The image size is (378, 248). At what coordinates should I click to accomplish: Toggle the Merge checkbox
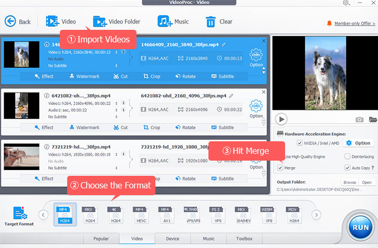click(280, 168)
